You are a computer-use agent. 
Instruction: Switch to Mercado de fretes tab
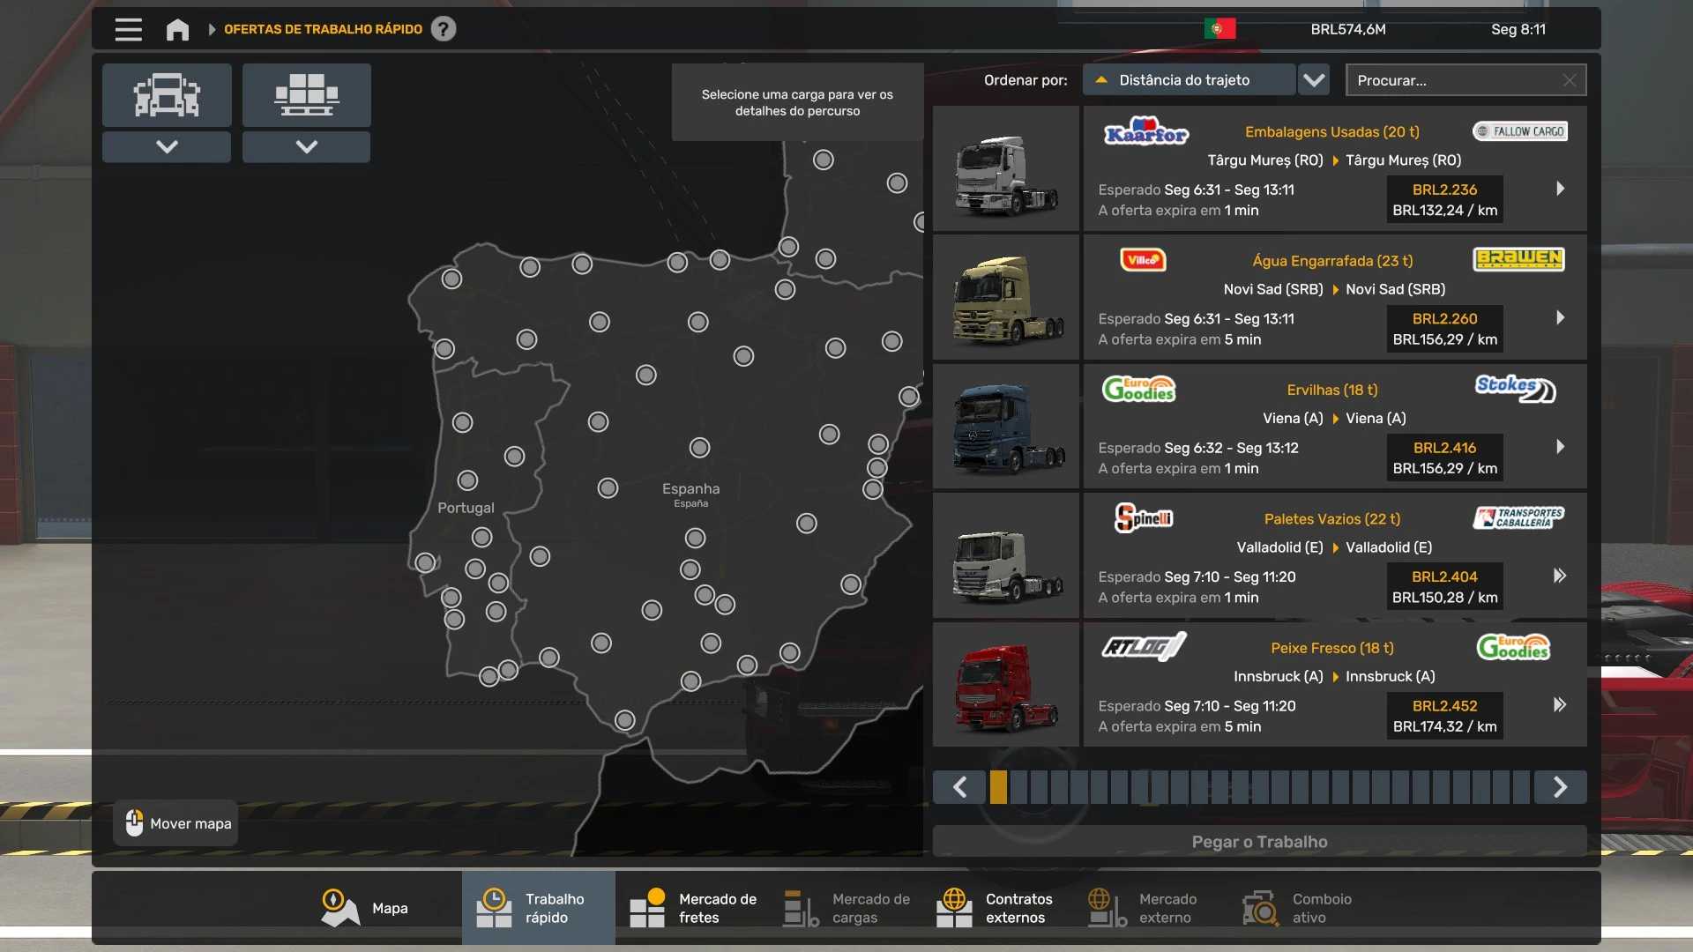(693, 908)
